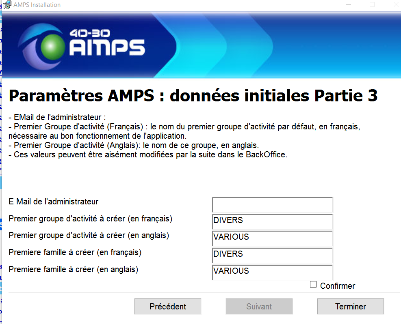Click the "E Mail de l'administrateur" form label
The width and height of the screenshot is (401, 324).
click(x=54, y=202)
